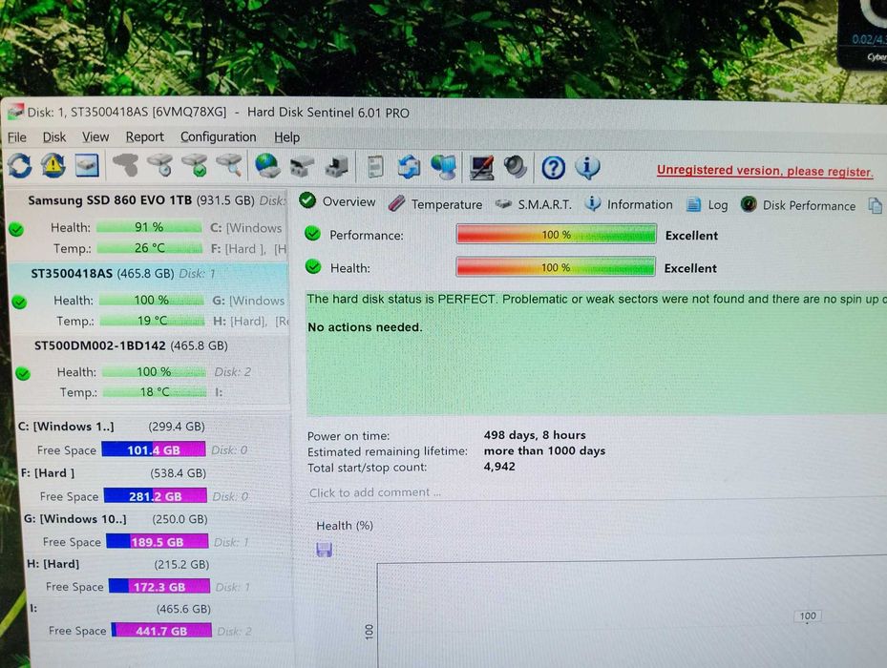Click the disk with green checkmark icon

click(x=195, y=165)
